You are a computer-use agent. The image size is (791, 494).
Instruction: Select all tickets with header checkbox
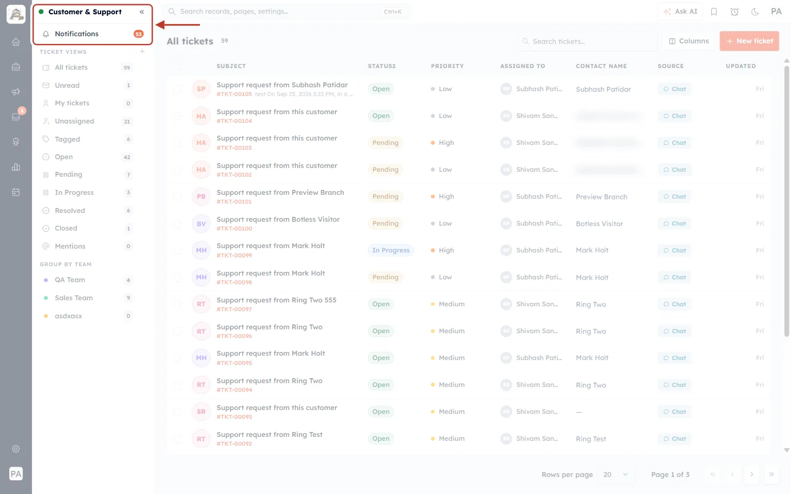point(177,66)
